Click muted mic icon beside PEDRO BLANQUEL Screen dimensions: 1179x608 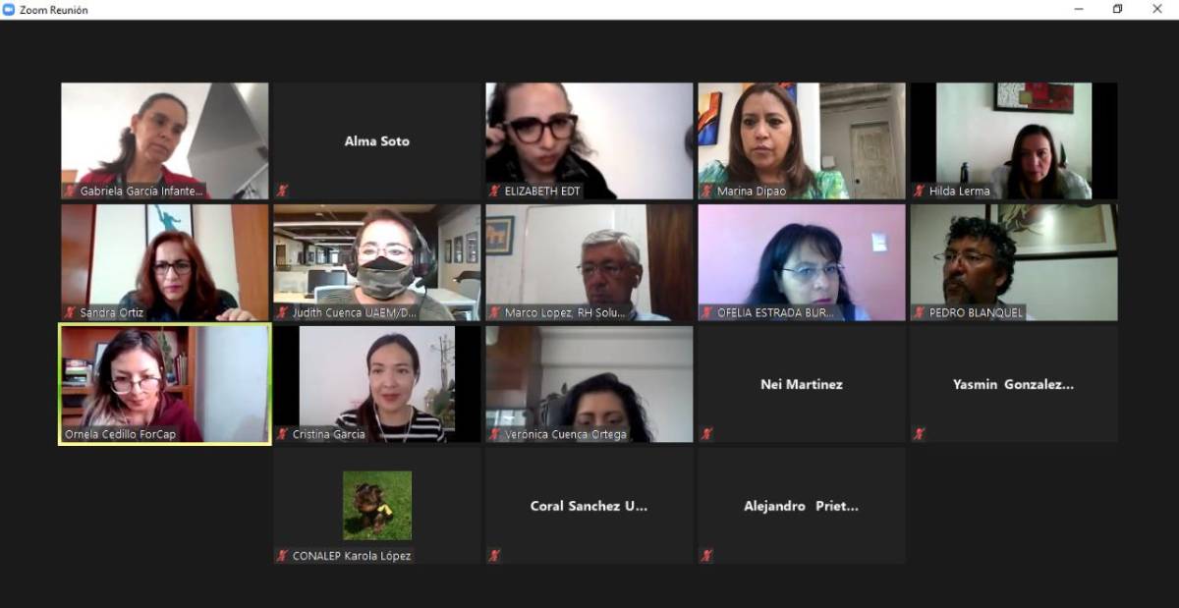[919, 312]
